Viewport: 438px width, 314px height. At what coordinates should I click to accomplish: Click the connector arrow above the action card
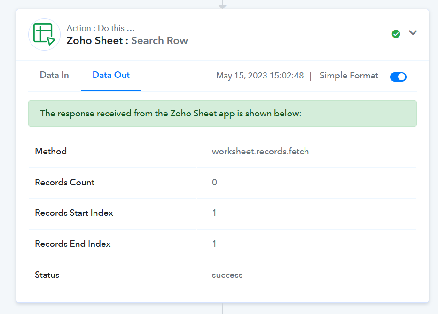click(x=222, y=5)
